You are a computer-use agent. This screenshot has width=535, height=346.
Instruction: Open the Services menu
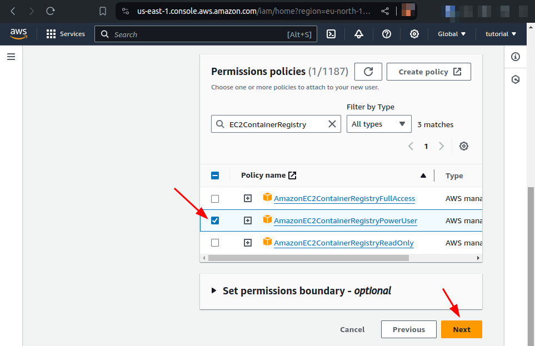(65, 34)
